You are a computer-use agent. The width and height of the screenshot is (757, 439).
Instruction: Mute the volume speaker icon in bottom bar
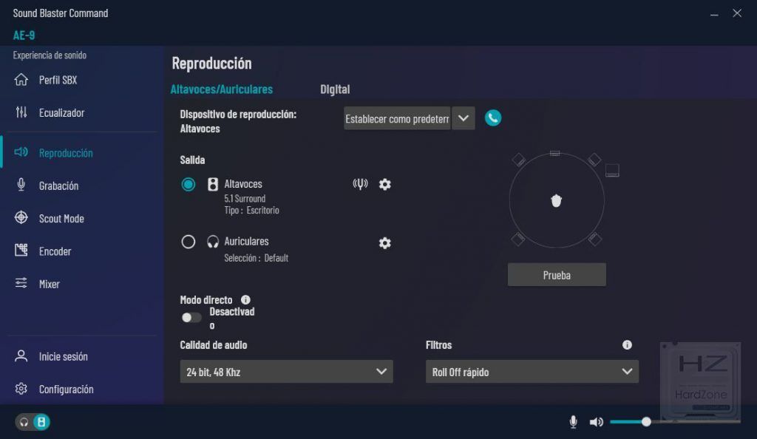coord(597,422)
